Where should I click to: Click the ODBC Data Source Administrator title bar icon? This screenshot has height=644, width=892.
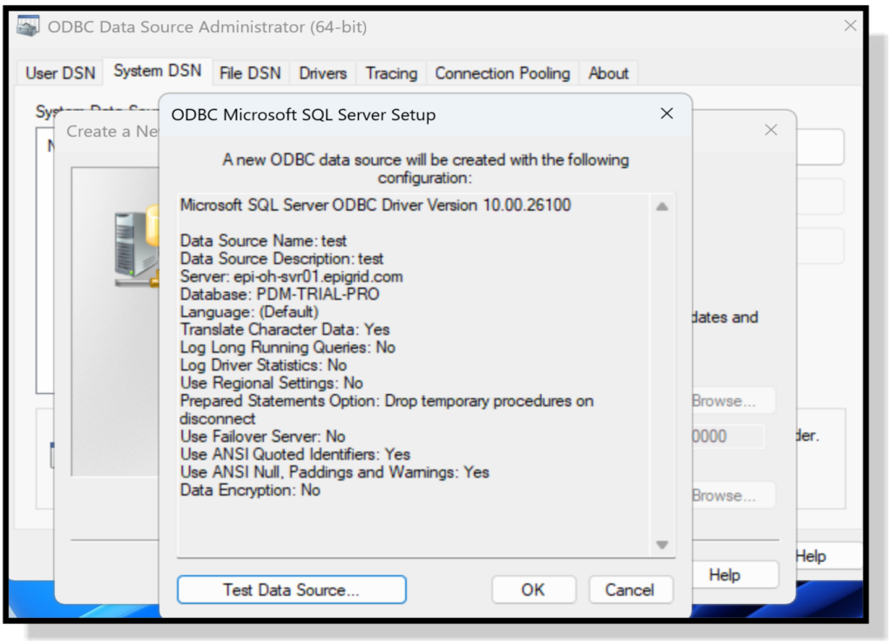tap(29, 27)
